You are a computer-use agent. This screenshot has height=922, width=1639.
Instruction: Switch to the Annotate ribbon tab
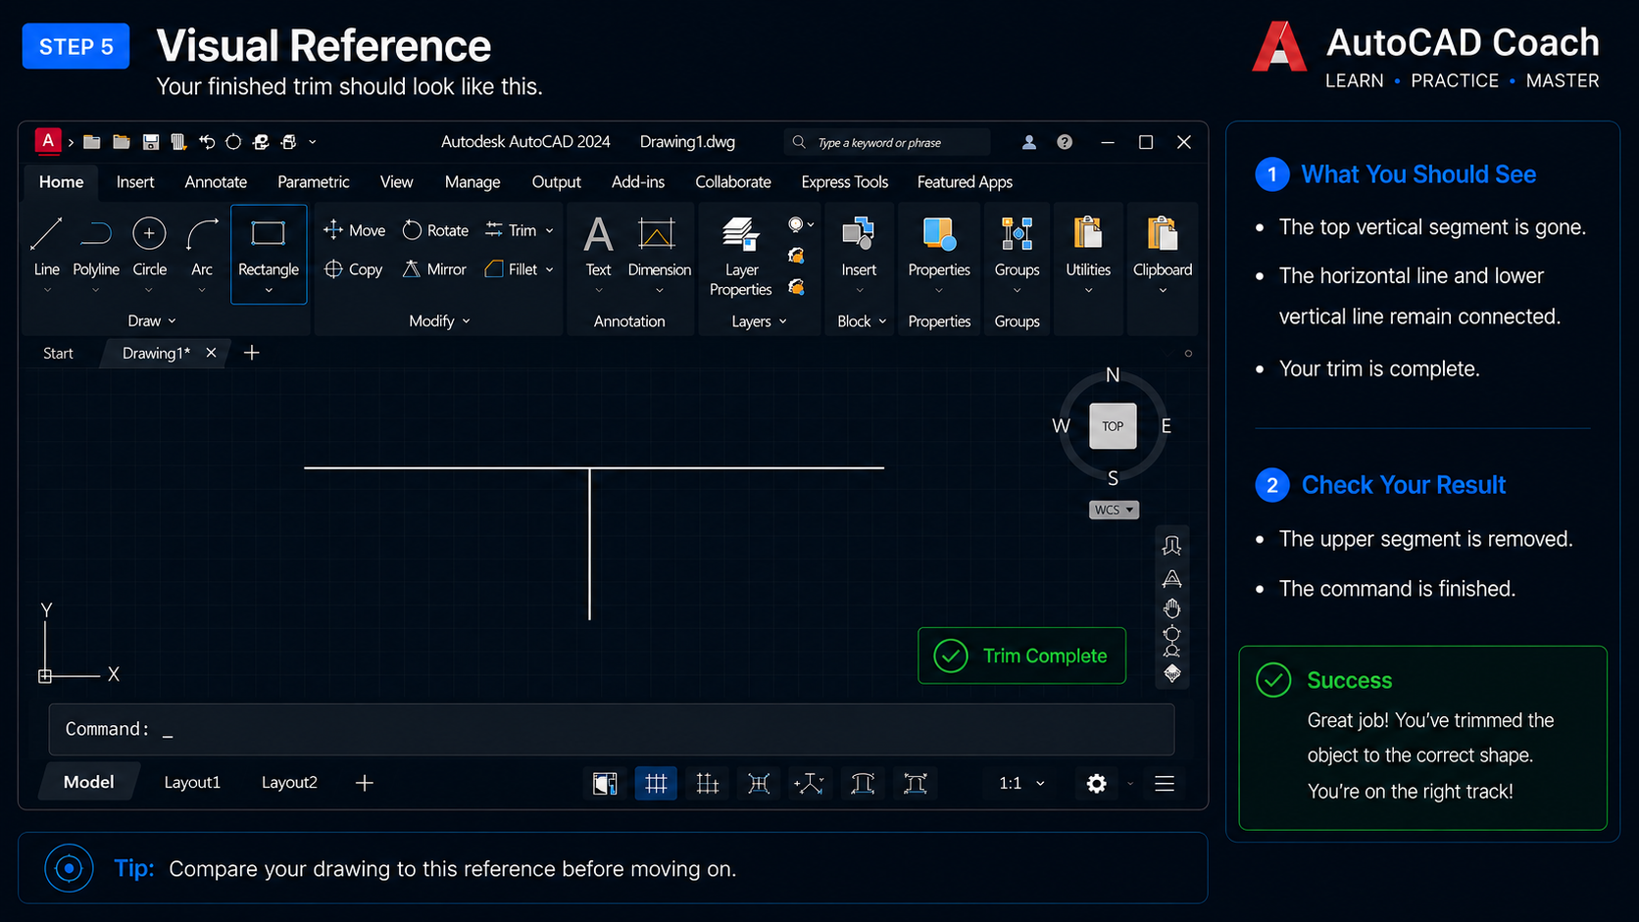pos(216,182)
